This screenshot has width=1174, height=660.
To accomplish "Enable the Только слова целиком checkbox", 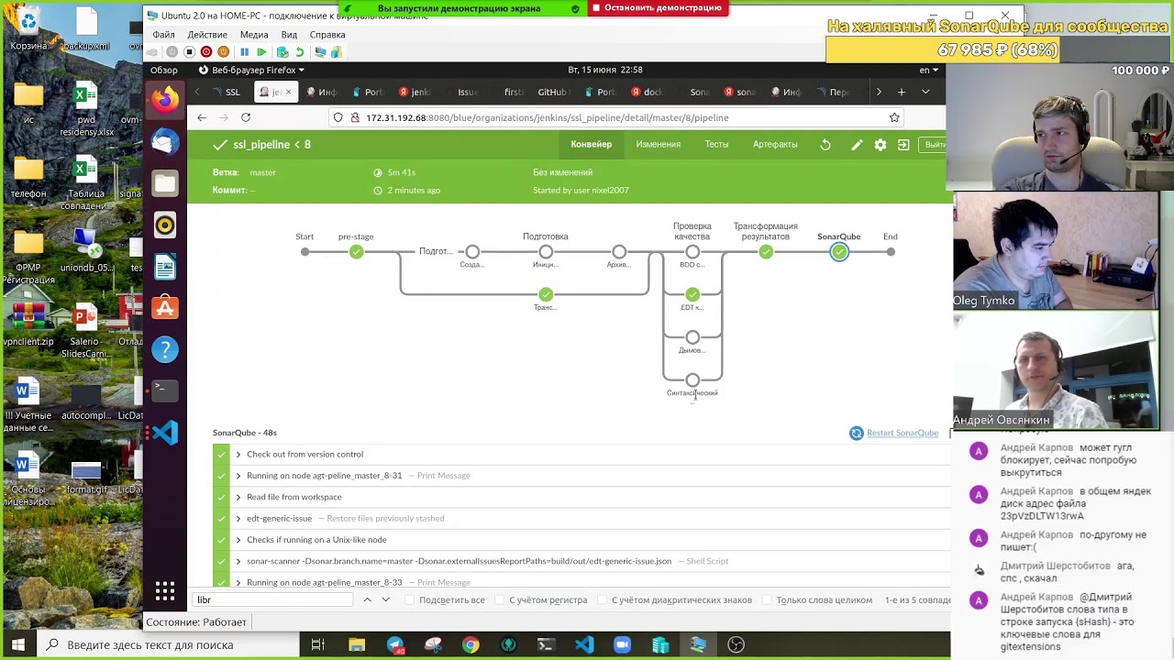I will [766, 599].
